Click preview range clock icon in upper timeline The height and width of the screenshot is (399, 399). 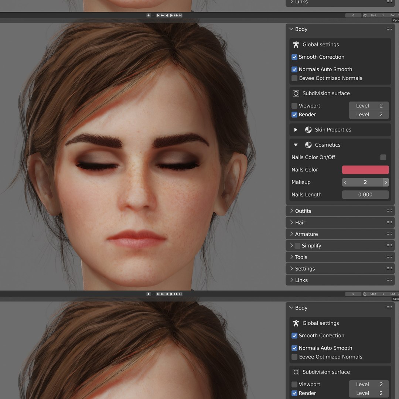[x=365, y=16]
